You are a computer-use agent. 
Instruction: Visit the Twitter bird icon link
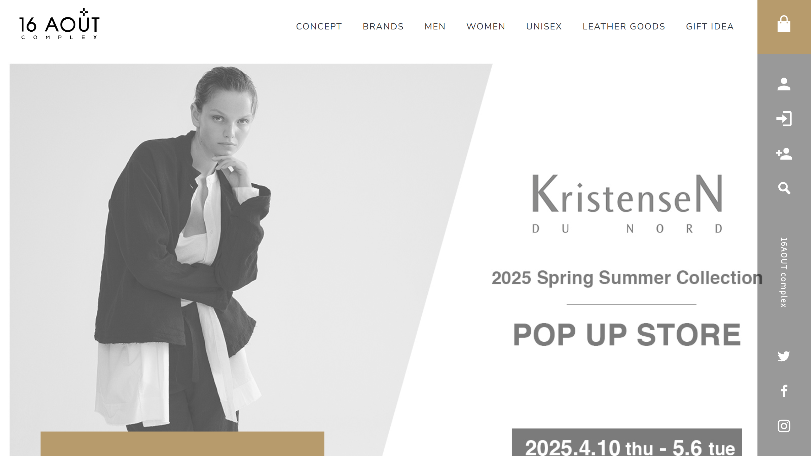[784, 356]
